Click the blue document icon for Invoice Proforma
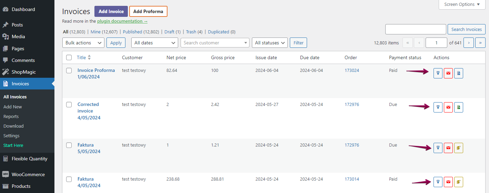 coord(458,73)
